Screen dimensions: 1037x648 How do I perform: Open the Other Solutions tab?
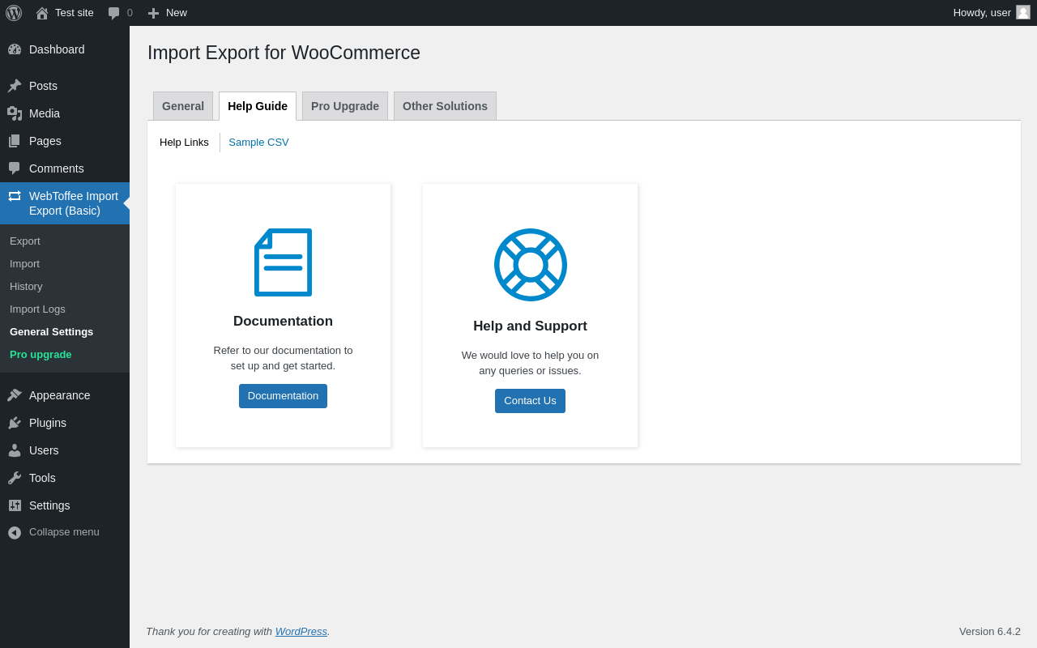(x=445, y=106)
